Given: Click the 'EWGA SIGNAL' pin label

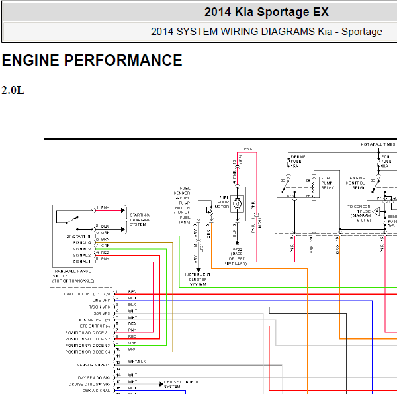Looking at the screenshot, I should pos(96,391).
